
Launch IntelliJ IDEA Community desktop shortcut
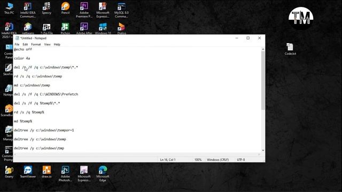28,10
